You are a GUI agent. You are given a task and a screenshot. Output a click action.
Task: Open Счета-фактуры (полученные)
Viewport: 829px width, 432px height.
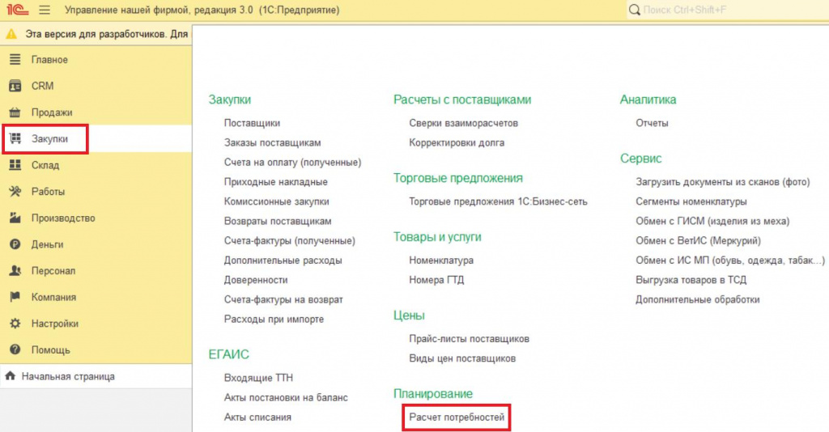click(289, 240)
